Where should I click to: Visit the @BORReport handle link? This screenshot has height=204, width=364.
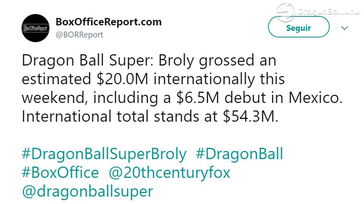pyautogui.click(x=79, y=35)
